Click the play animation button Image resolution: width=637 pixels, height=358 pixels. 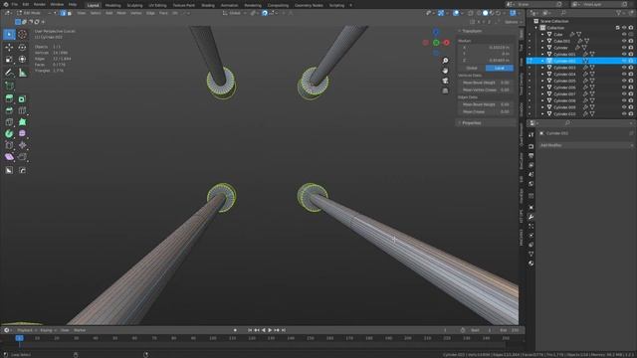270,330
